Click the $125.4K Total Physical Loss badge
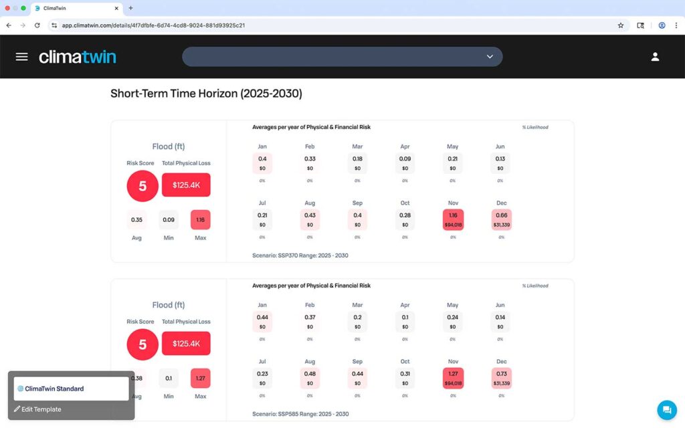Image resolution: width=685 pixels, height=428 pixels. coord(186,185)
